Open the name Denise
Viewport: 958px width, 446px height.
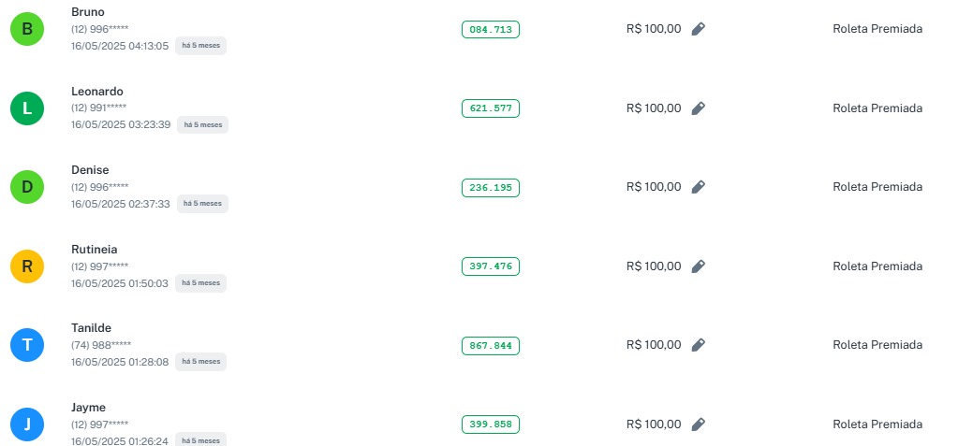pos(90,170)
